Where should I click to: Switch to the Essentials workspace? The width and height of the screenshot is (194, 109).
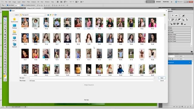coord(150,2)
